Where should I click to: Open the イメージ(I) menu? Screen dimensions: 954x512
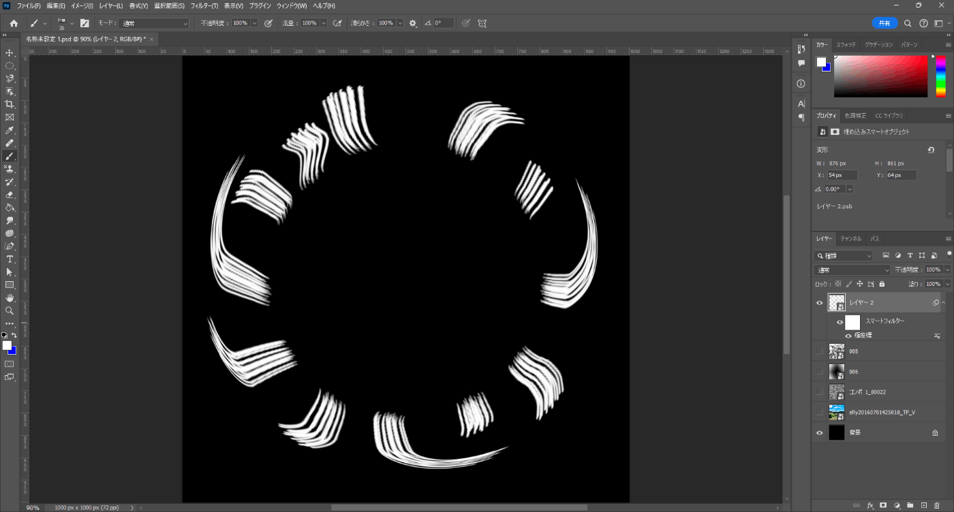tap(82, 5)
